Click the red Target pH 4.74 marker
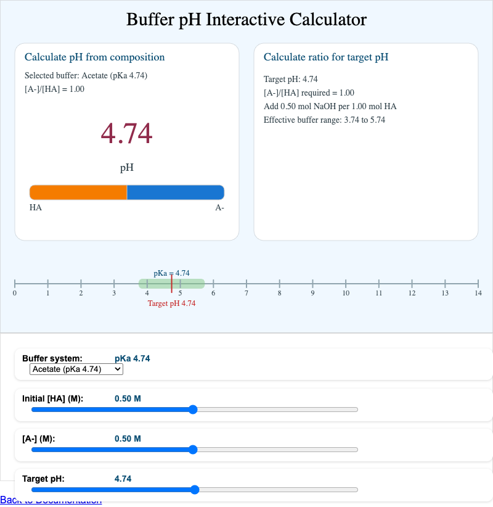This screenshot has width=493, height=507. pyautogui.click(x=171, y=303)
